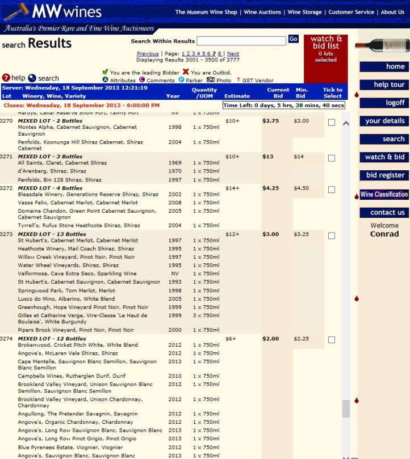Click the logoff sidebar button

pos(384,103)
